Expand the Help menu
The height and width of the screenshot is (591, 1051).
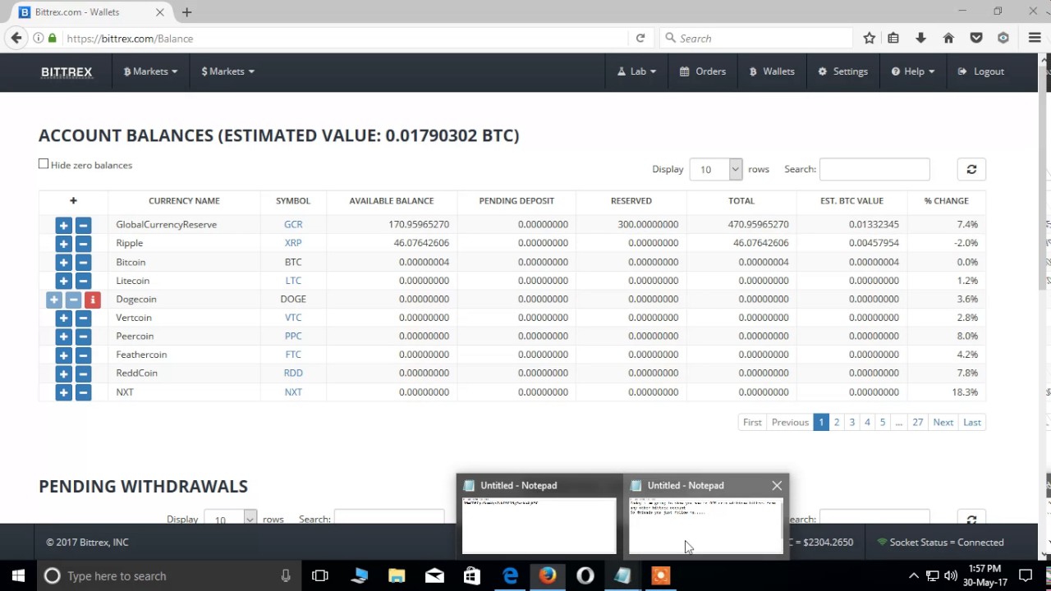[913, 71]
